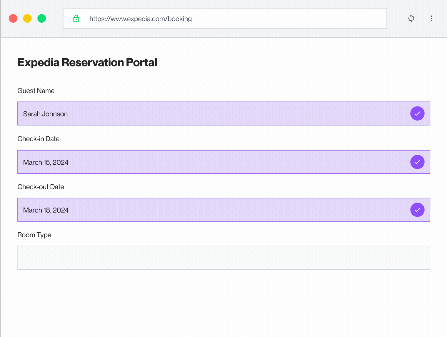The height and width of the screenshot is (337, 447).
Task: Focus the empty Room Type field
Action: 223,258
